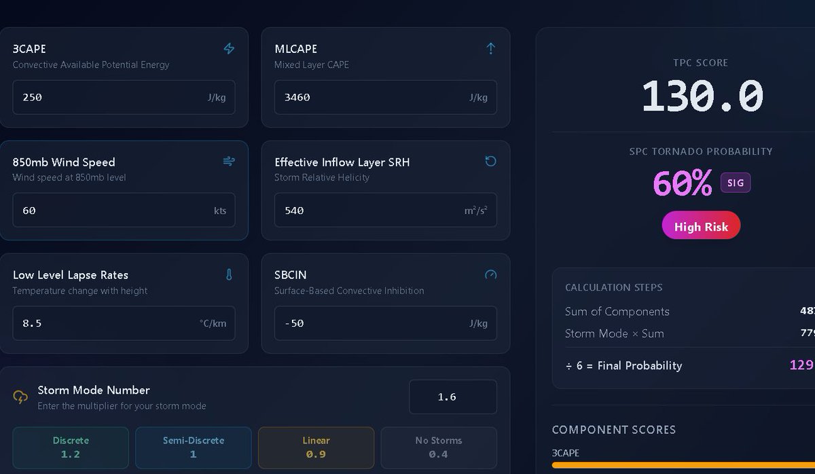Click the High Risk badge
This screenshot has height=474, width=815.
click(x=701, y=226)
